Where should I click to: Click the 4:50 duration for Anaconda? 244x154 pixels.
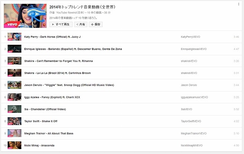coord(236,146)
